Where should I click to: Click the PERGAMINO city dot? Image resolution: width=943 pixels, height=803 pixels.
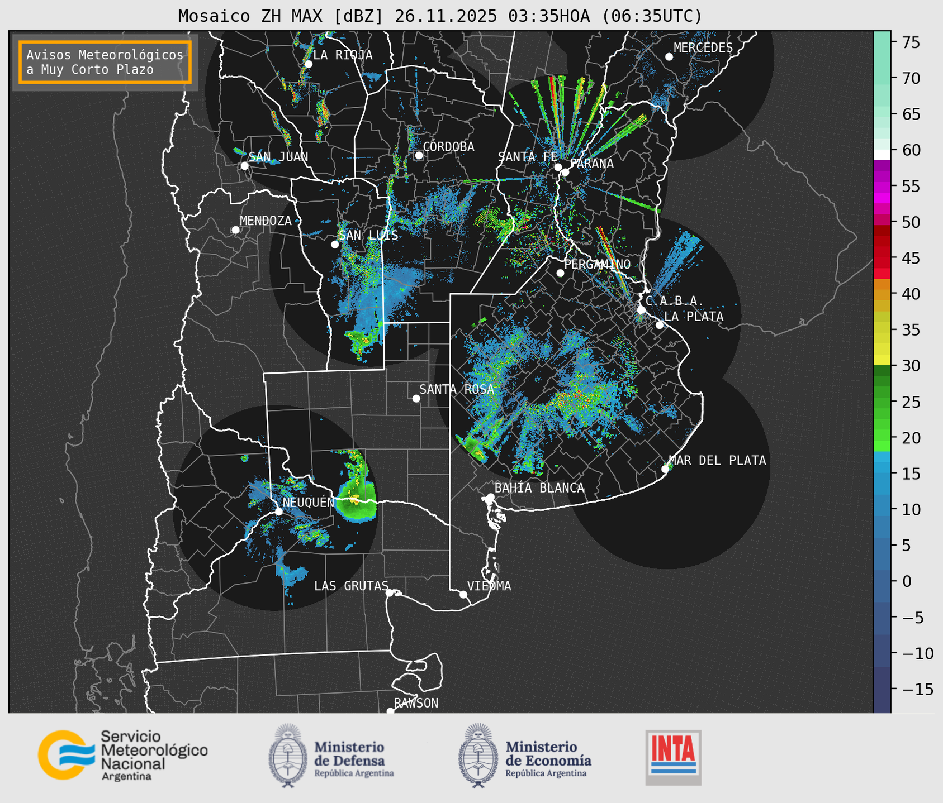pyautogui.click(x=560, y=273)
